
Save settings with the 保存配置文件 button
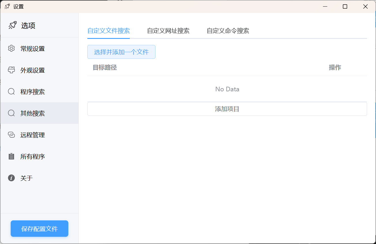40,229
